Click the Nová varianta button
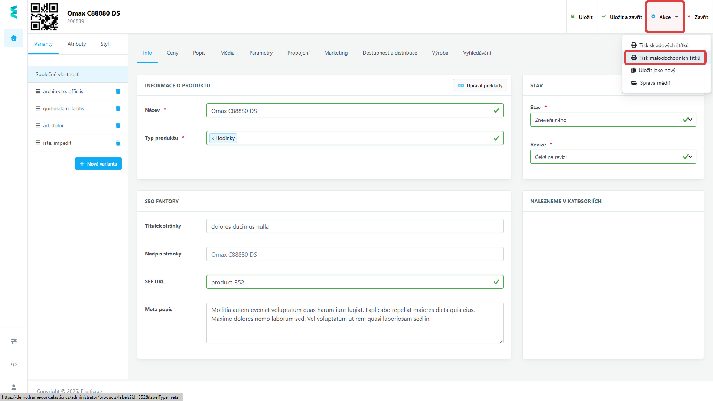 (x=98, y=164)
